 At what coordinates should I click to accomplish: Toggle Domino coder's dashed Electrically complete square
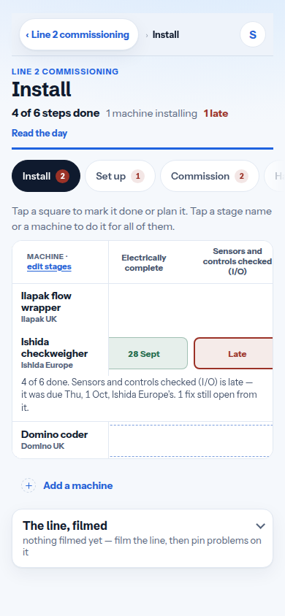pyautogui.click(x=149, y=440)
